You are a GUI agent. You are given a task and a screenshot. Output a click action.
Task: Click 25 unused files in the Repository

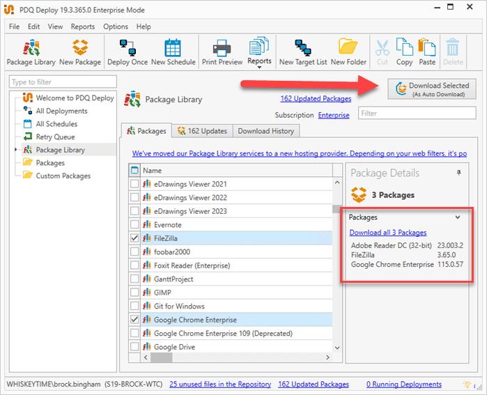point(220,385)
